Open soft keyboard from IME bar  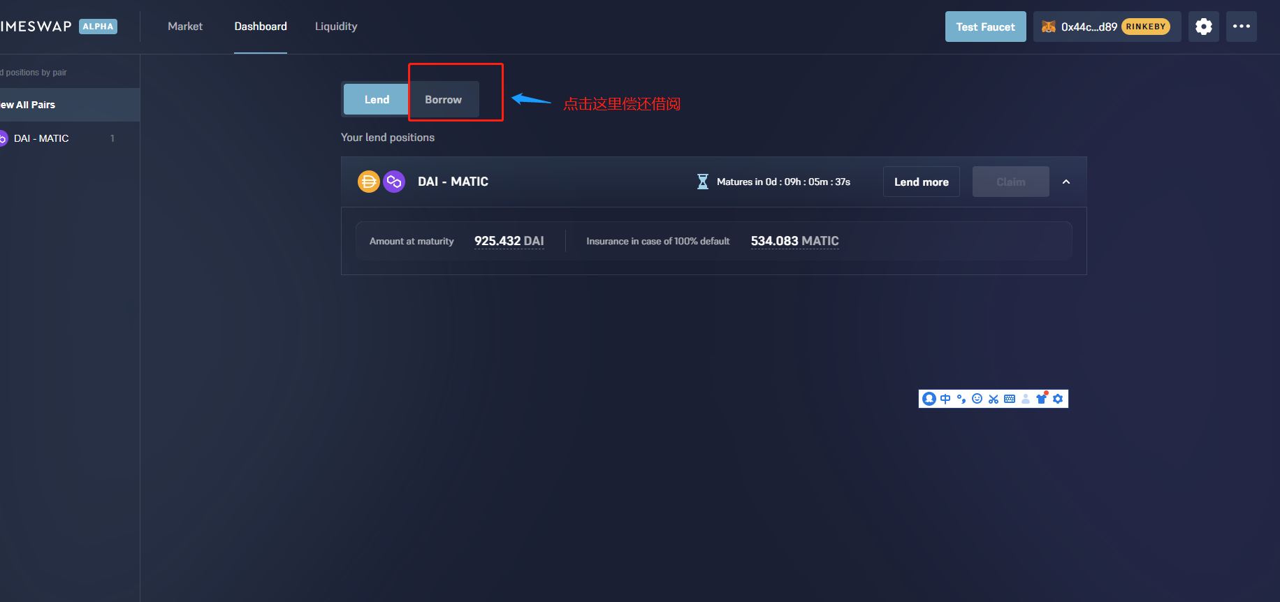tap(1010, 399)
